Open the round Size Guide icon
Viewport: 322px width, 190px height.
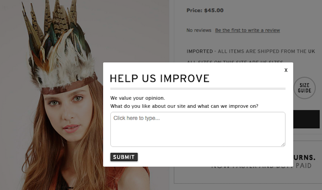(304, 88)
